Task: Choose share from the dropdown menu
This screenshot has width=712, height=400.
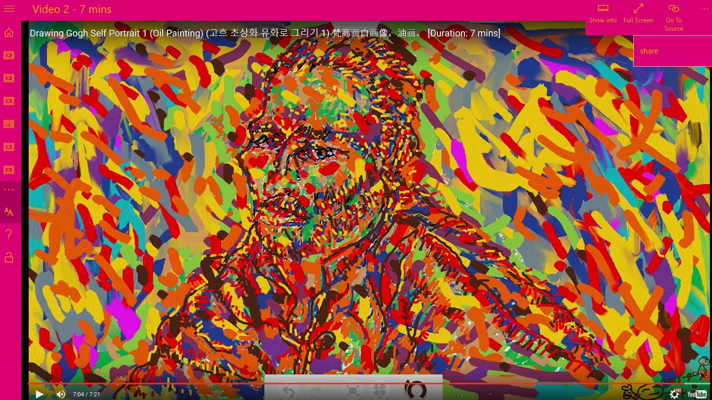Action: 672,51
